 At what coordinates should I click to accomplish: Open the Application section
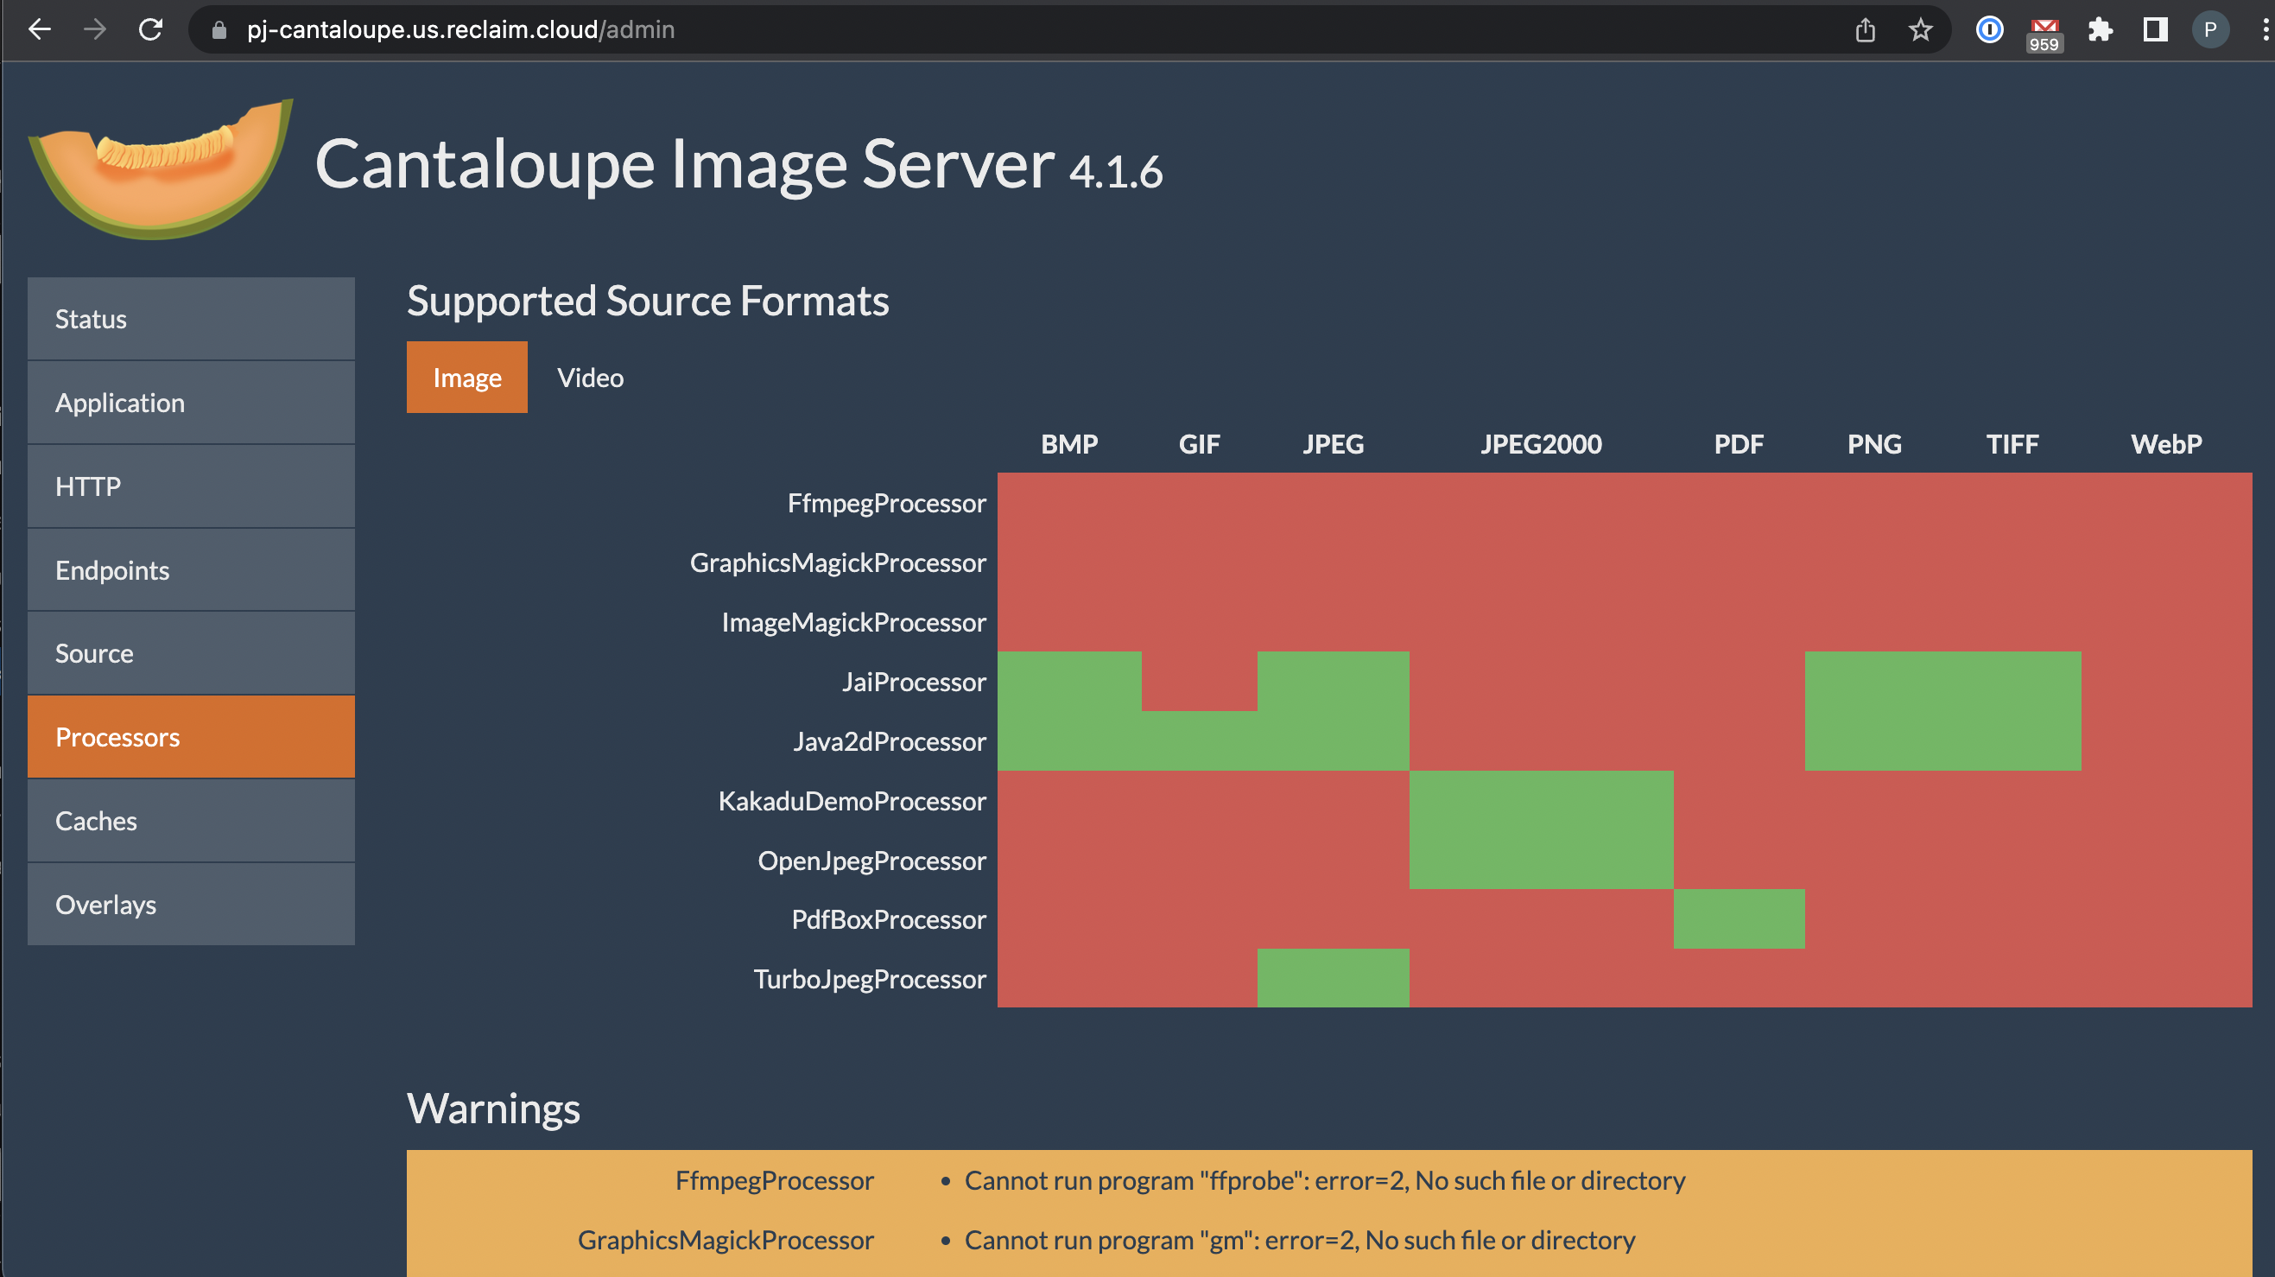[x=191, y=402]
